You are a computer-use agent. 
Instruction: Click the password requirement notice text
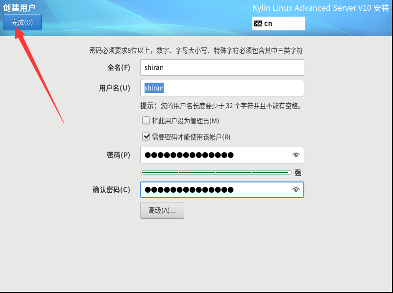pos(196,50)
